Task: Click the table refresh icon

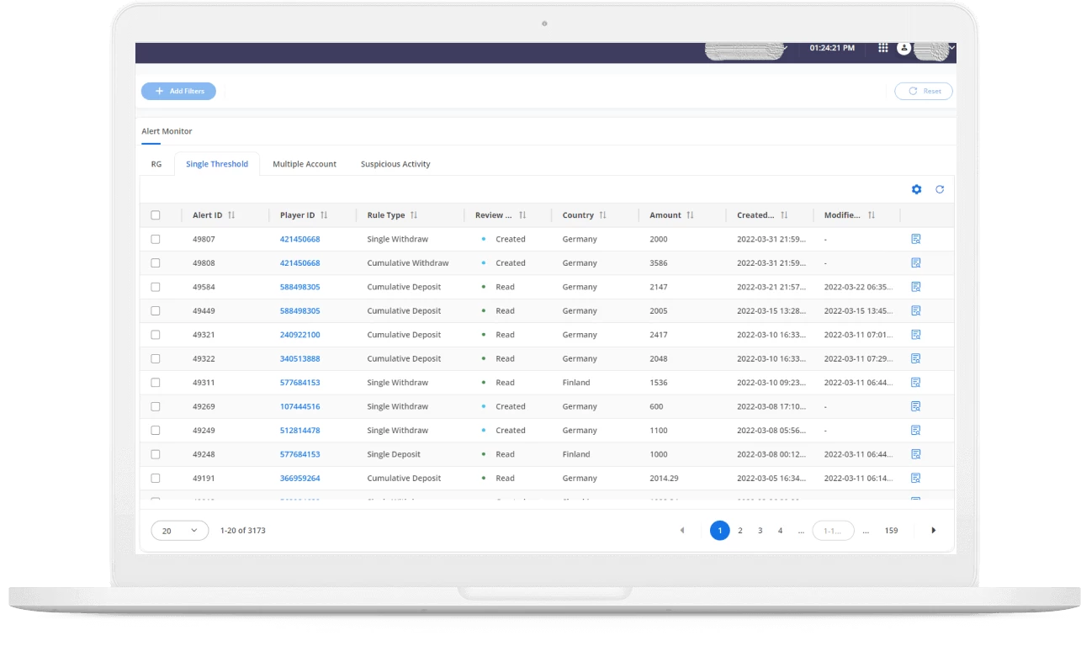Action: [x=940, y=189]
